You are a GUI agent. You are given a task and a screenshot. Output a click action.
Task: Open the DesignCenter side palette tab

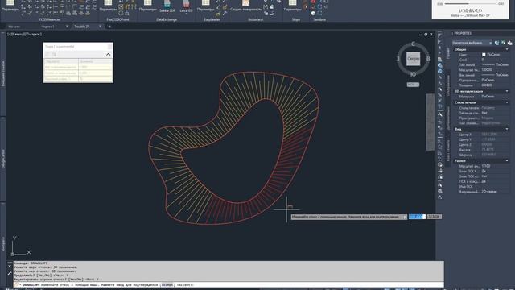3,159
